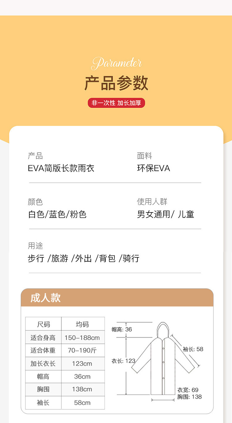Viewport: 232px width, 423px height.
Task: Click the 70–190斤 weight cell
Action: (x=82, y=351)
